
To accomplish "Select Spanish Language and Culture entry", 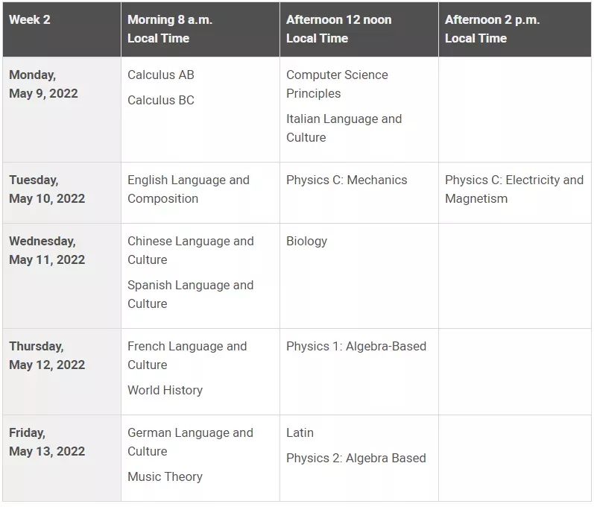I will point(190,295).
